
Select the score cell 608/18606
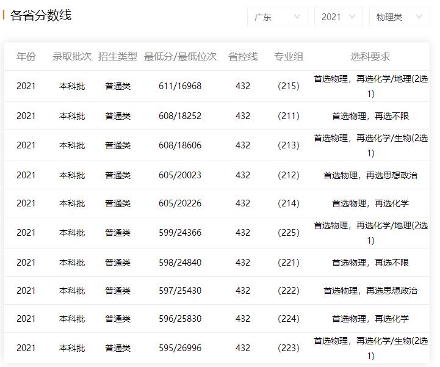point(180,145)
